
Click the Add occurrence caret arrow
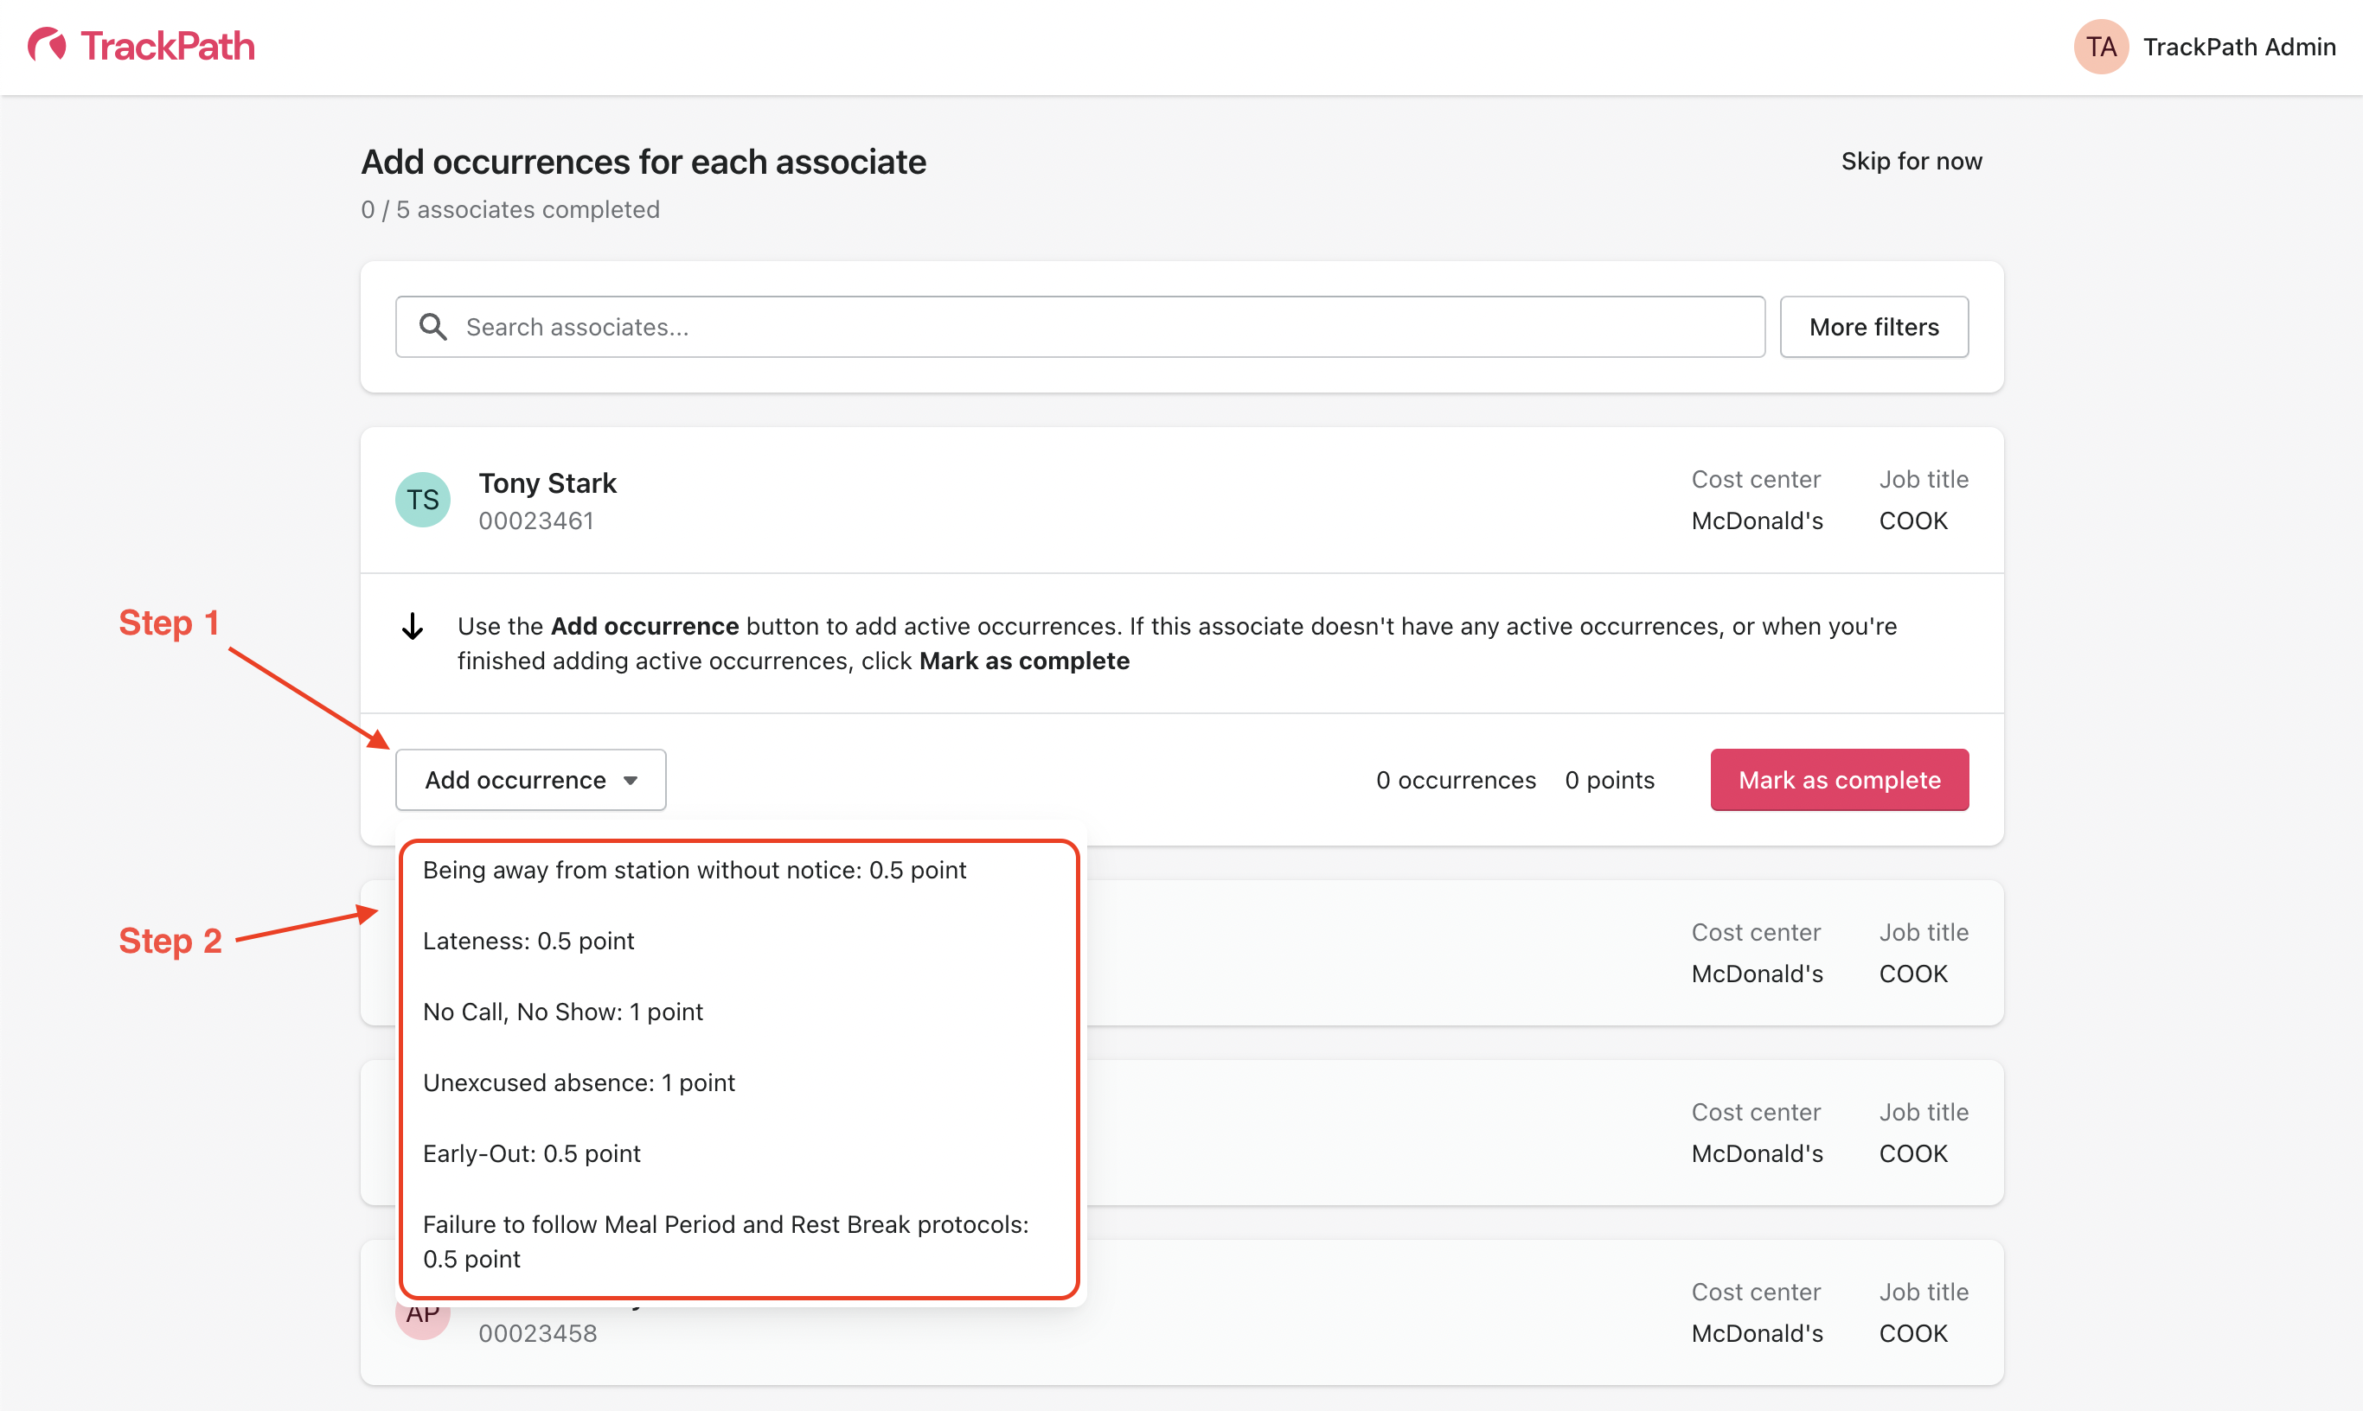(631, 781)
